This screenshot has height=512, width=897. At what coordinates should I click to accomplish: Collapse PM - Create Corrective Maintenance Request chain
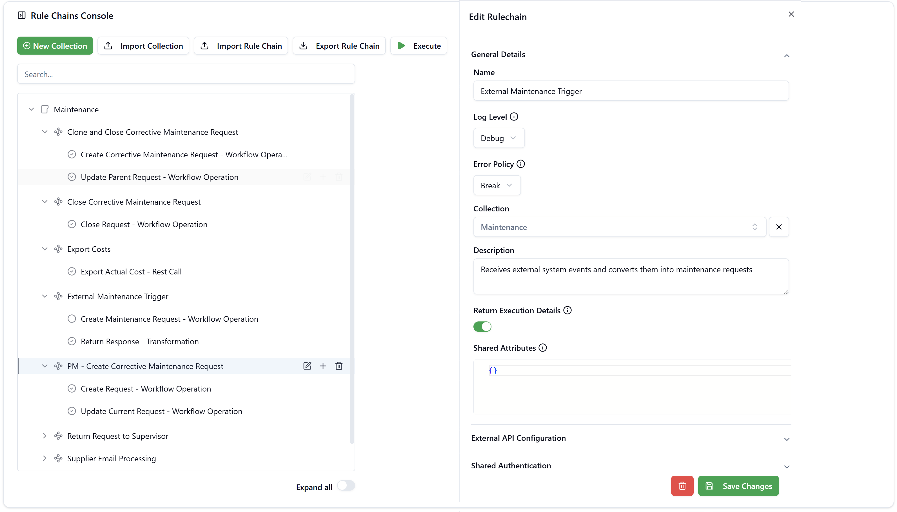click(x=45, y=366)
